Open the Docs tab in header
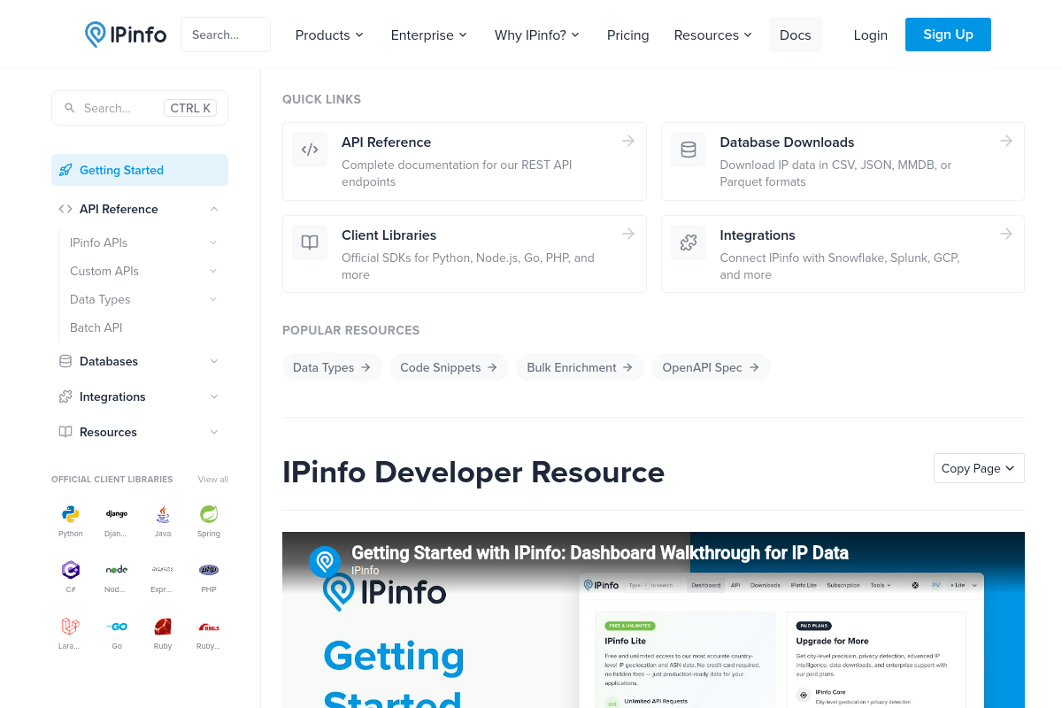 point(796,35)
